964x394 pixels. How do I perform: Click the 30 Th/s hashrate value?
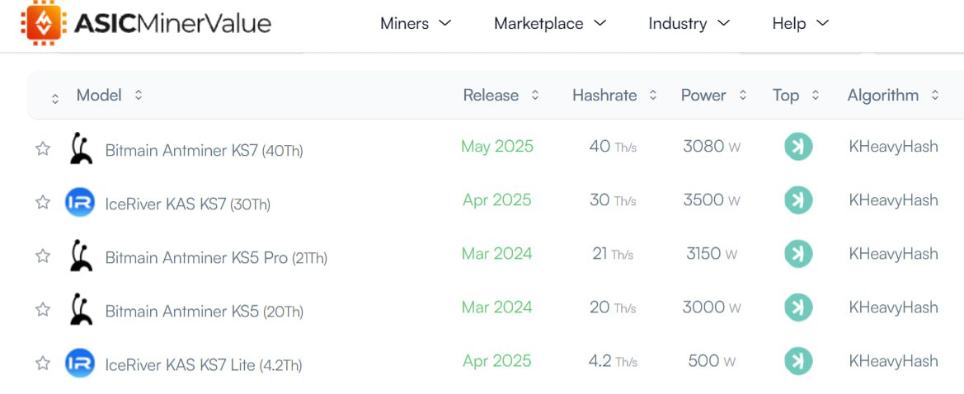613,199
